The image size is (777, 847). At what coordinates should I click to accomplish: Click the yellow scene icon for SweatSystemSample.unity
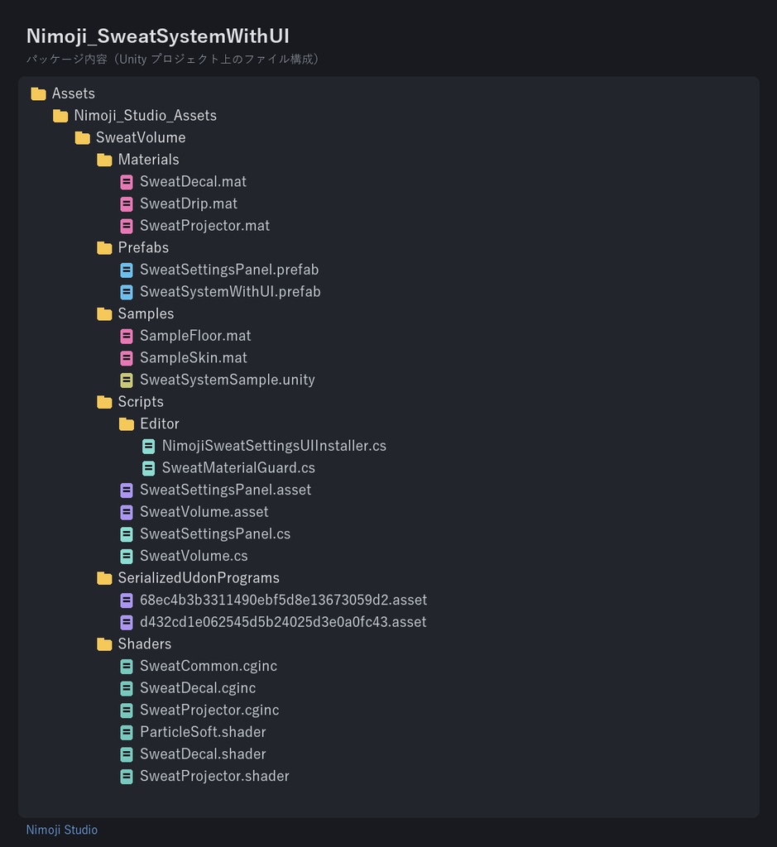(x=127, y=380)
